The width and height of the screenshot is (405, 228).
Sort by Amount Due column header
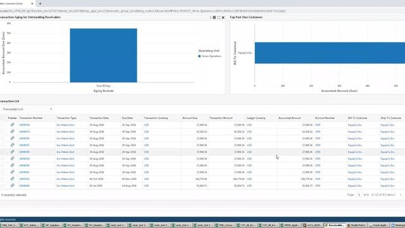(x=190, y=118)
